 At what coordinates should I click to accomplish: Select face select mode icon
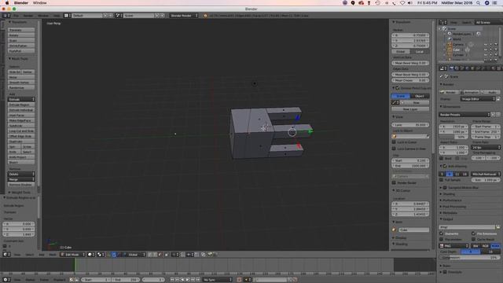[160, 255]
